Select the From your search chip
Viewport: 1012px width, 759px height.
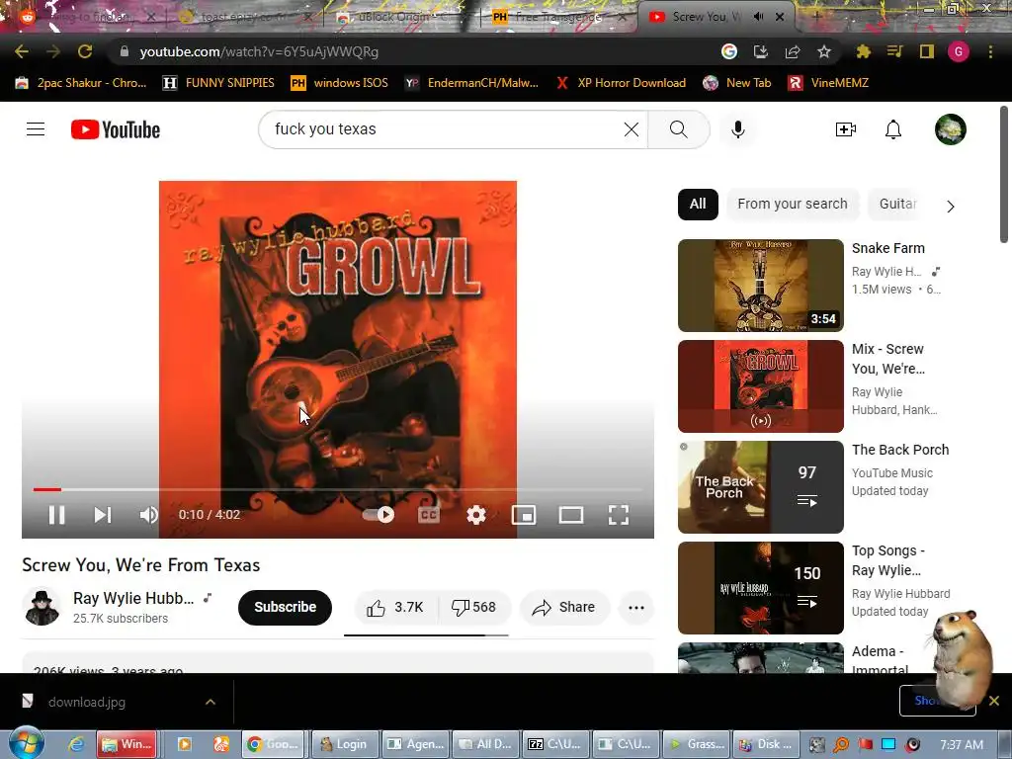pos(793,204)
